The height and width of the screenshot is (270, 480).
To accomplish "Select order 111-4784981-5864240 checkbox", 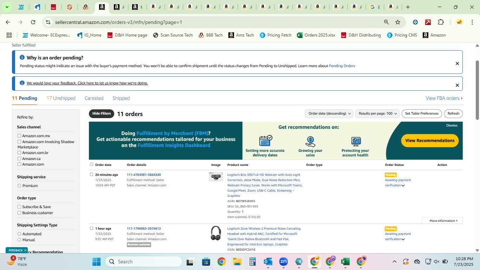I will 92,174.
